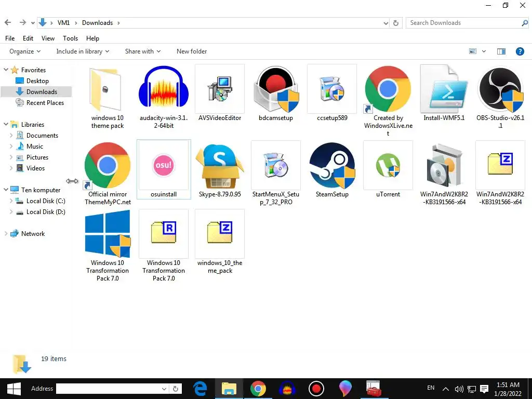Show hidden system tray icons
Viewport: 532px width, 399px height.
(446, 389)
